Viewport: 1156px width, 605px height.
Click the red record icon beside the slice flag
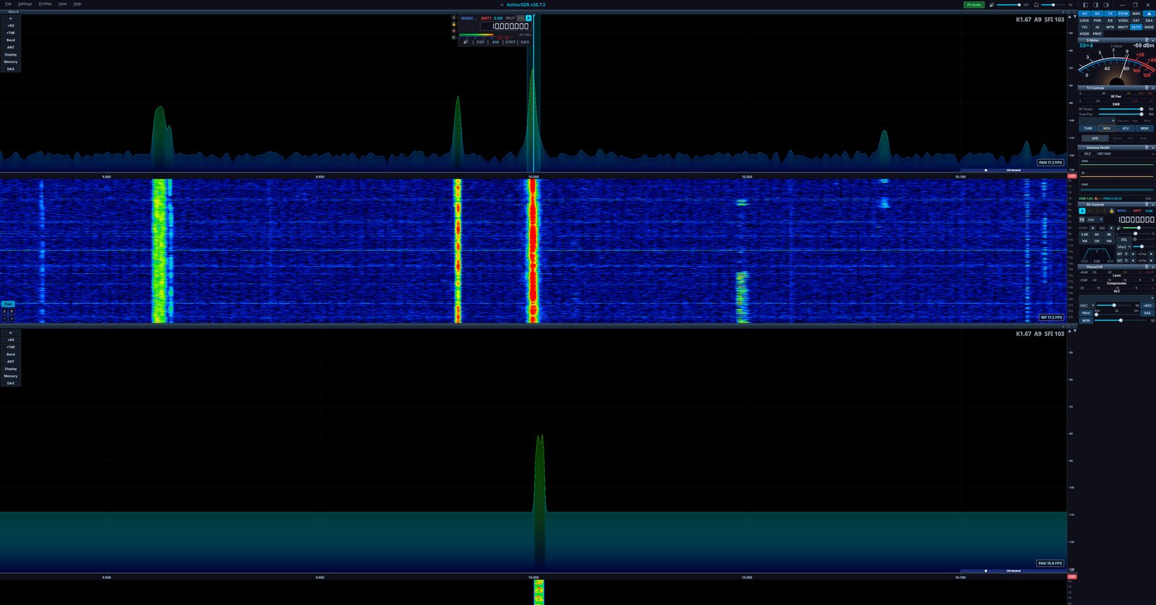point(454,31)
